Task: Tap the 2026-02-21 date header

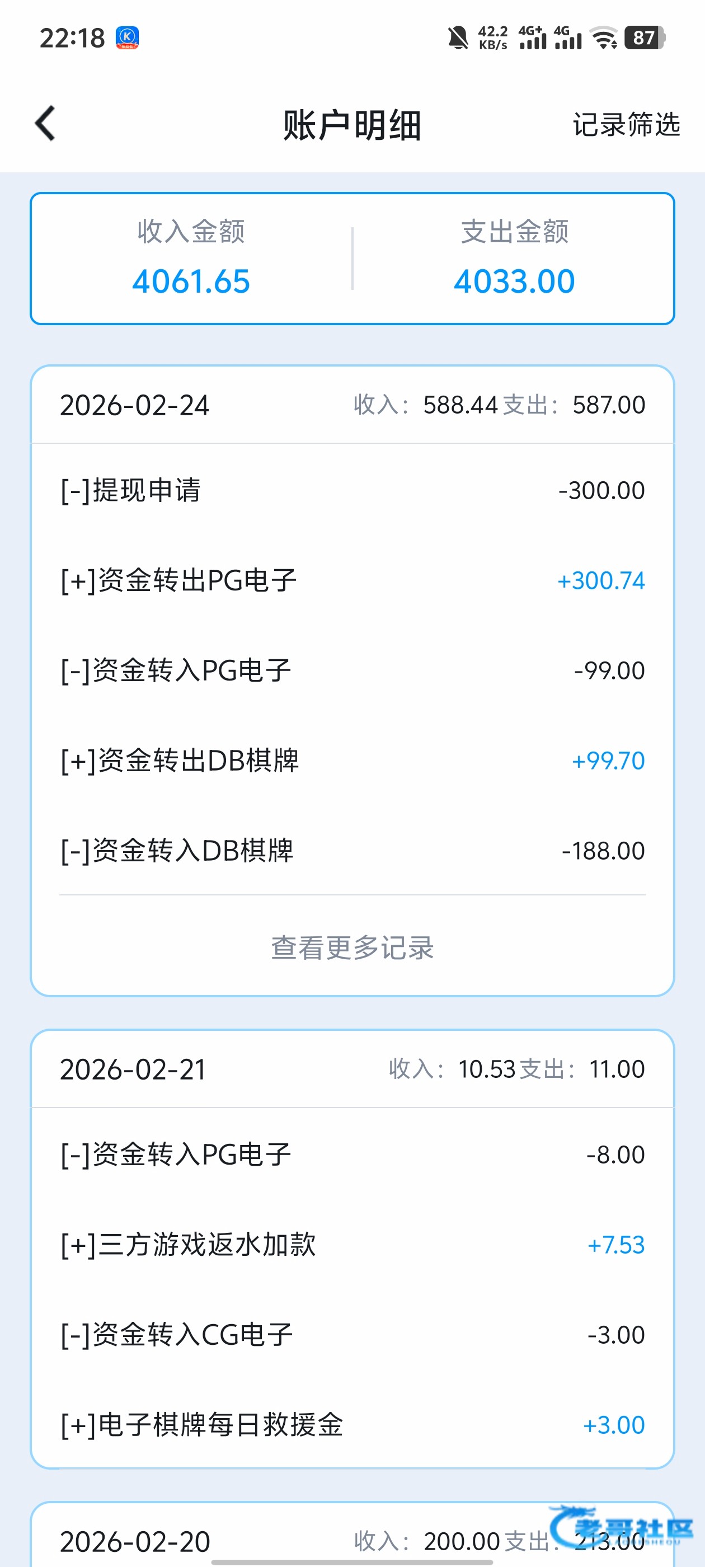Action: pyautogui.click(x=133, y=1069)
